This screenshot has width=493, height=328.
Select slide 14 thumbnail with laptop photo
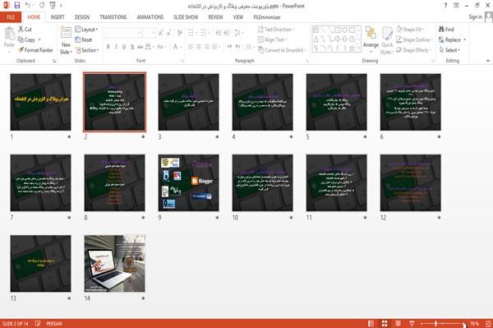pyautogui.click(x=114, y=264)
